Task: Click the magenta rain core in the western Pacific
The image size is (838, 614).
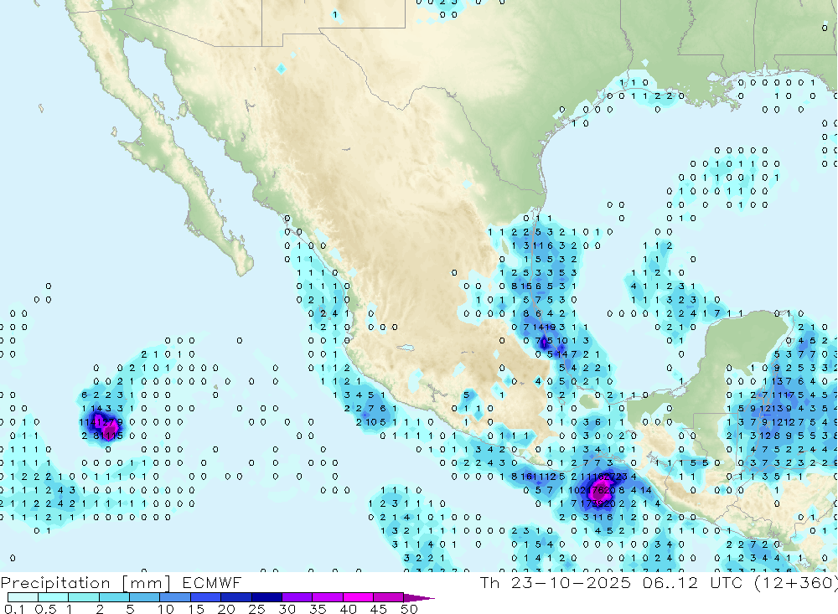Action: coord(110,429)
